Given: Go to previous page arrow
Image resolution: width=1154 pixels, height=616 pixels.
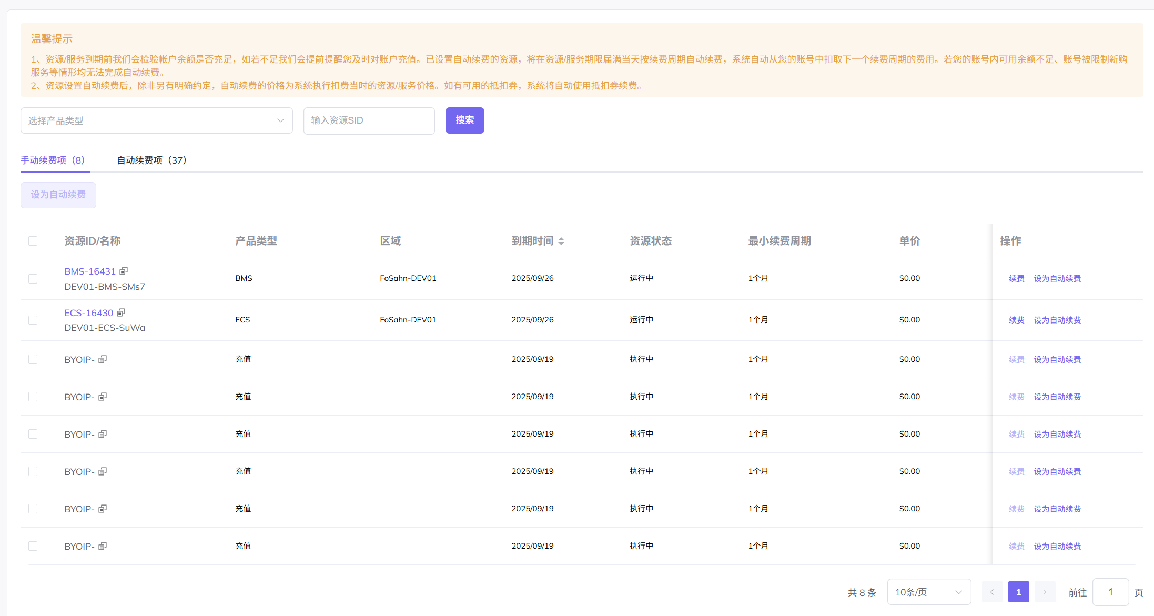Looking at the screenshot, I should click(992, 592).
